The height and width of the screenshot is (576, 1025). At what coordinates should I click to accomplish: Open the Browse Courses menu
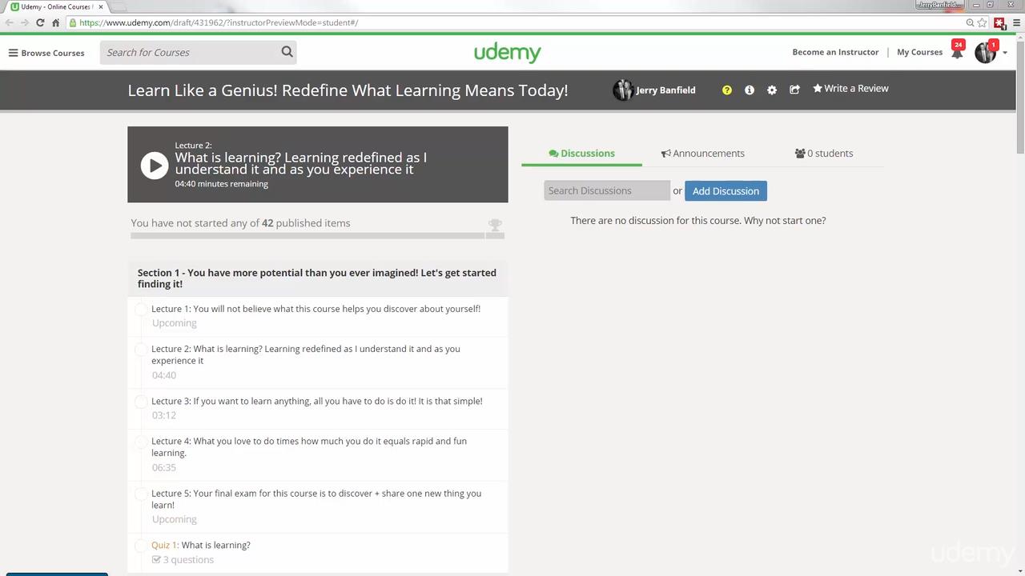pyautogui.click(x=46, y=53)
